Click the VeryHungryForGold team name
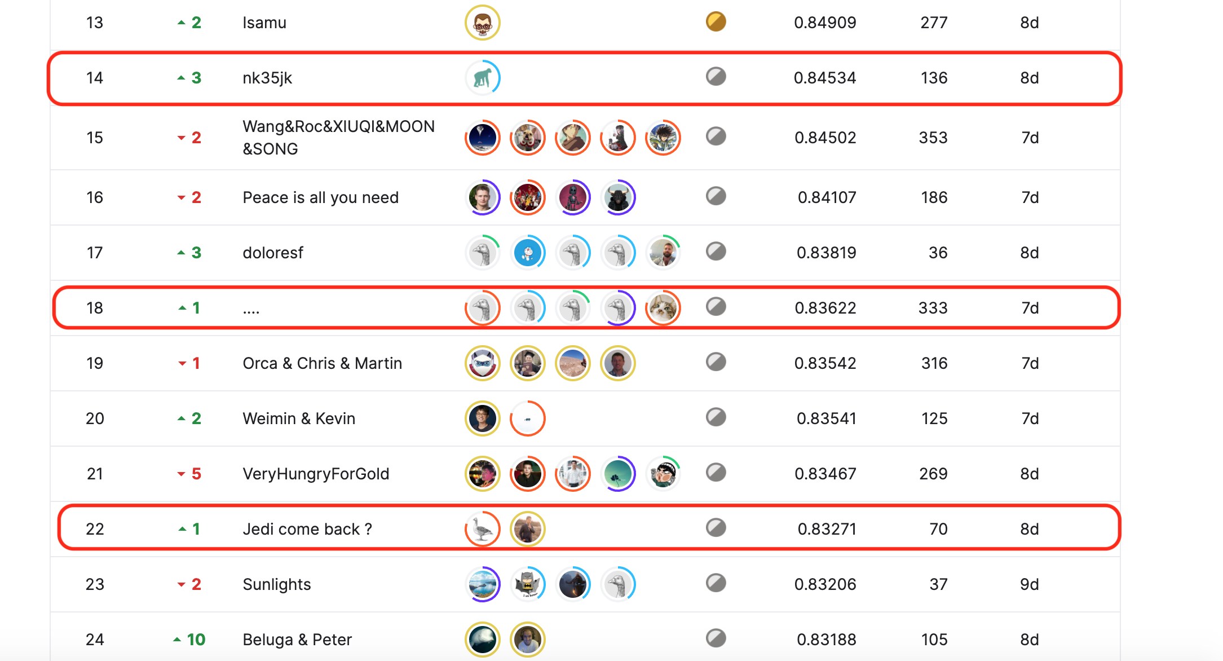Image resolution: width=1223 pixels, height=661 pixels. [x=316, y=474]
